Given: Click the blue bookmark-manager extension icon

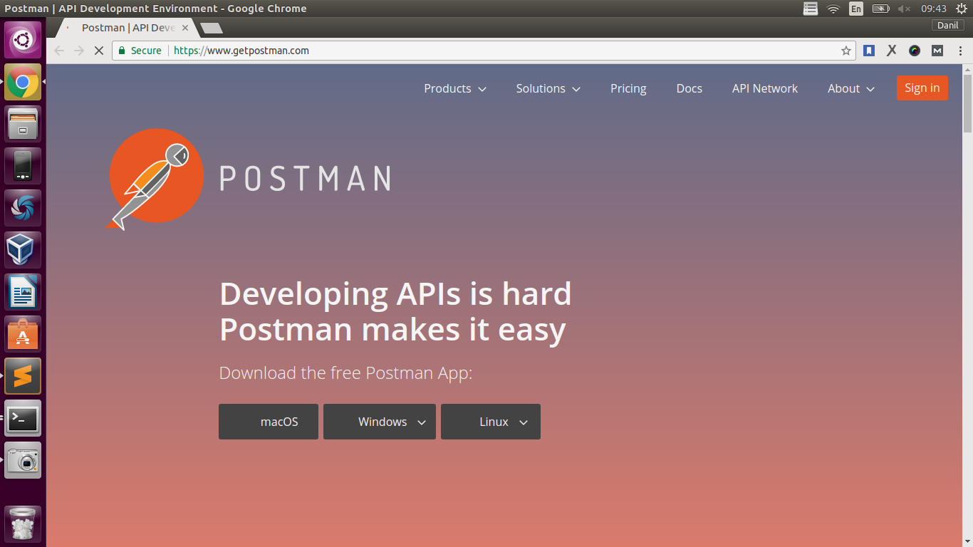Looking at the screenshot, I should click(868, 51).
